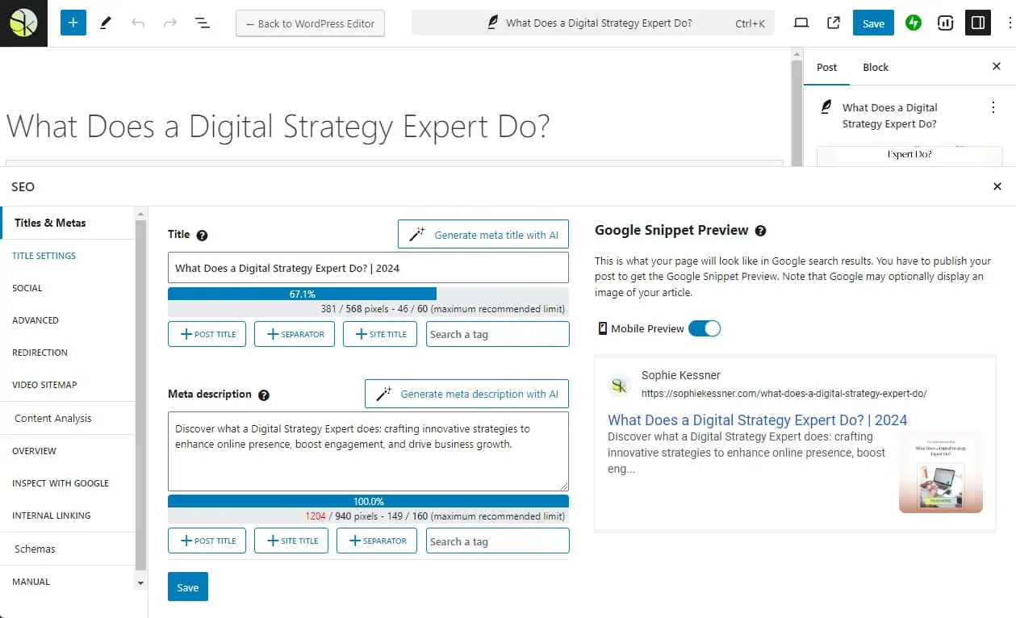Click the help icon next to Title
Screen dimensions: 1016x618
tap(202, 236)
